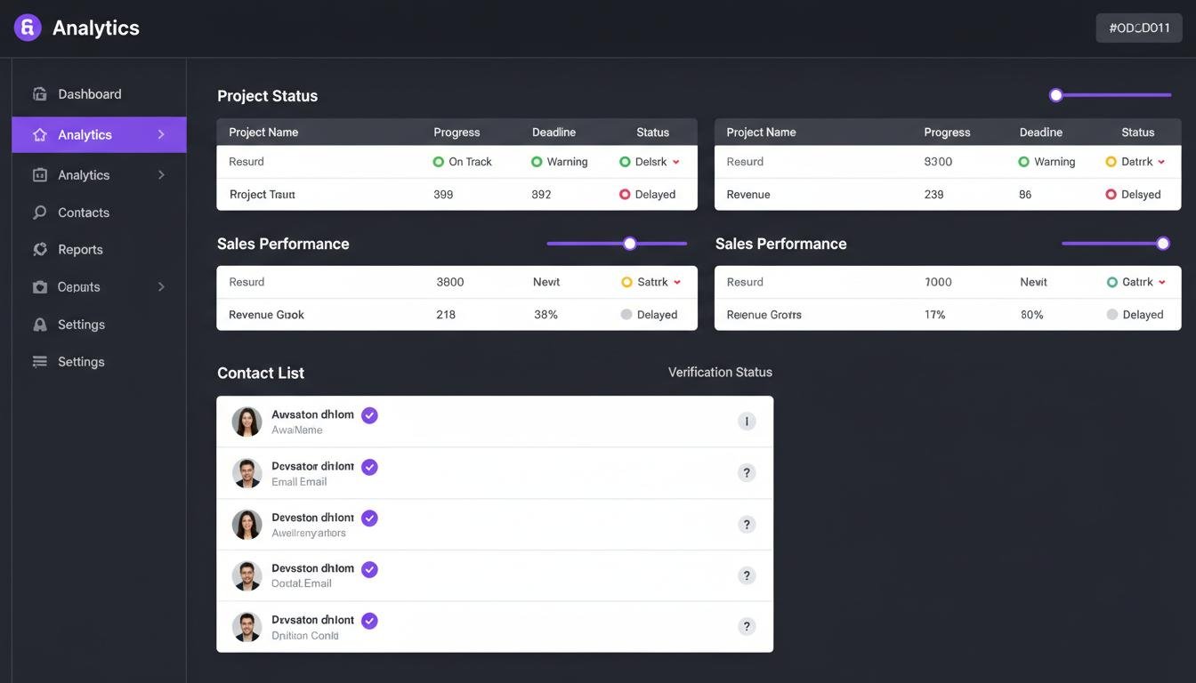Screen dimensions: 1196x683
Task: Click the avatar of Dyvsaton dhlont
Action: coord(246,627)
